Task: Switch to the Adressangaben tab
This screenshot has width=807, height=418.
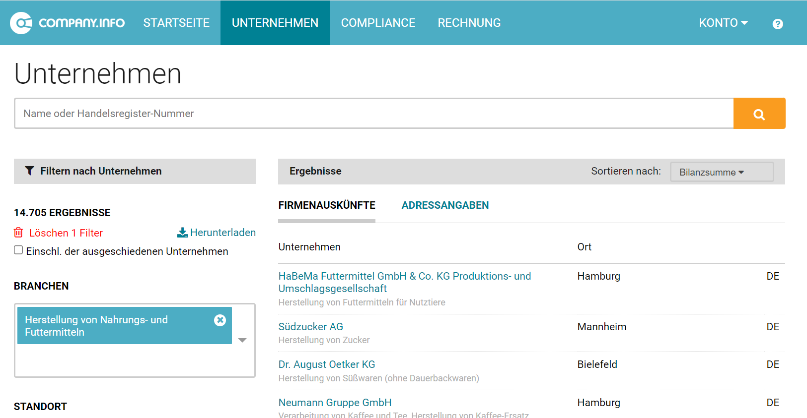Action: point(445,205)
